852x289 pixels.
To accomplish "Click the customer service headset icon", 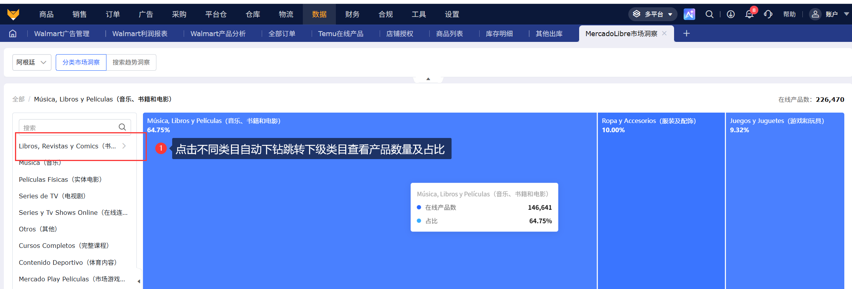I will coord(768,14).
